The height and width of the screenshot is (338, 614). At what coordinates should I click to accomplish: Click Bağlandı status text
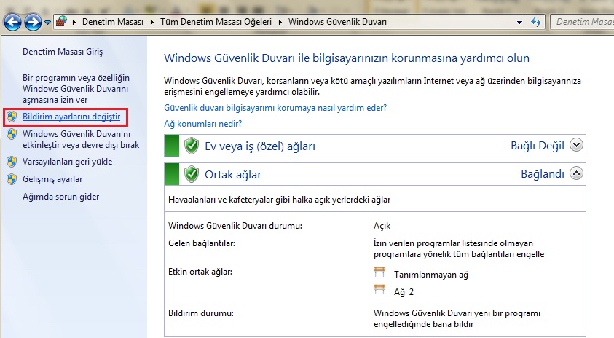(543, 174)
